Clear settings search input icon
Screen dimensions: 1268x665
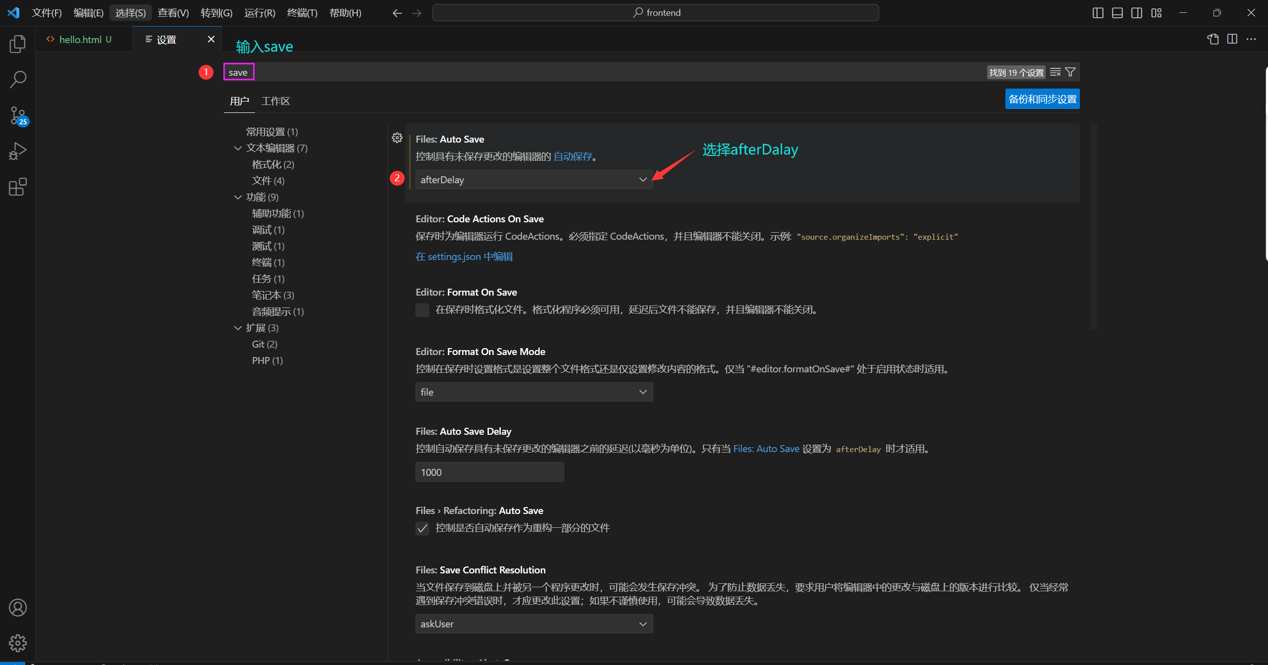(x=1056, y=72)
